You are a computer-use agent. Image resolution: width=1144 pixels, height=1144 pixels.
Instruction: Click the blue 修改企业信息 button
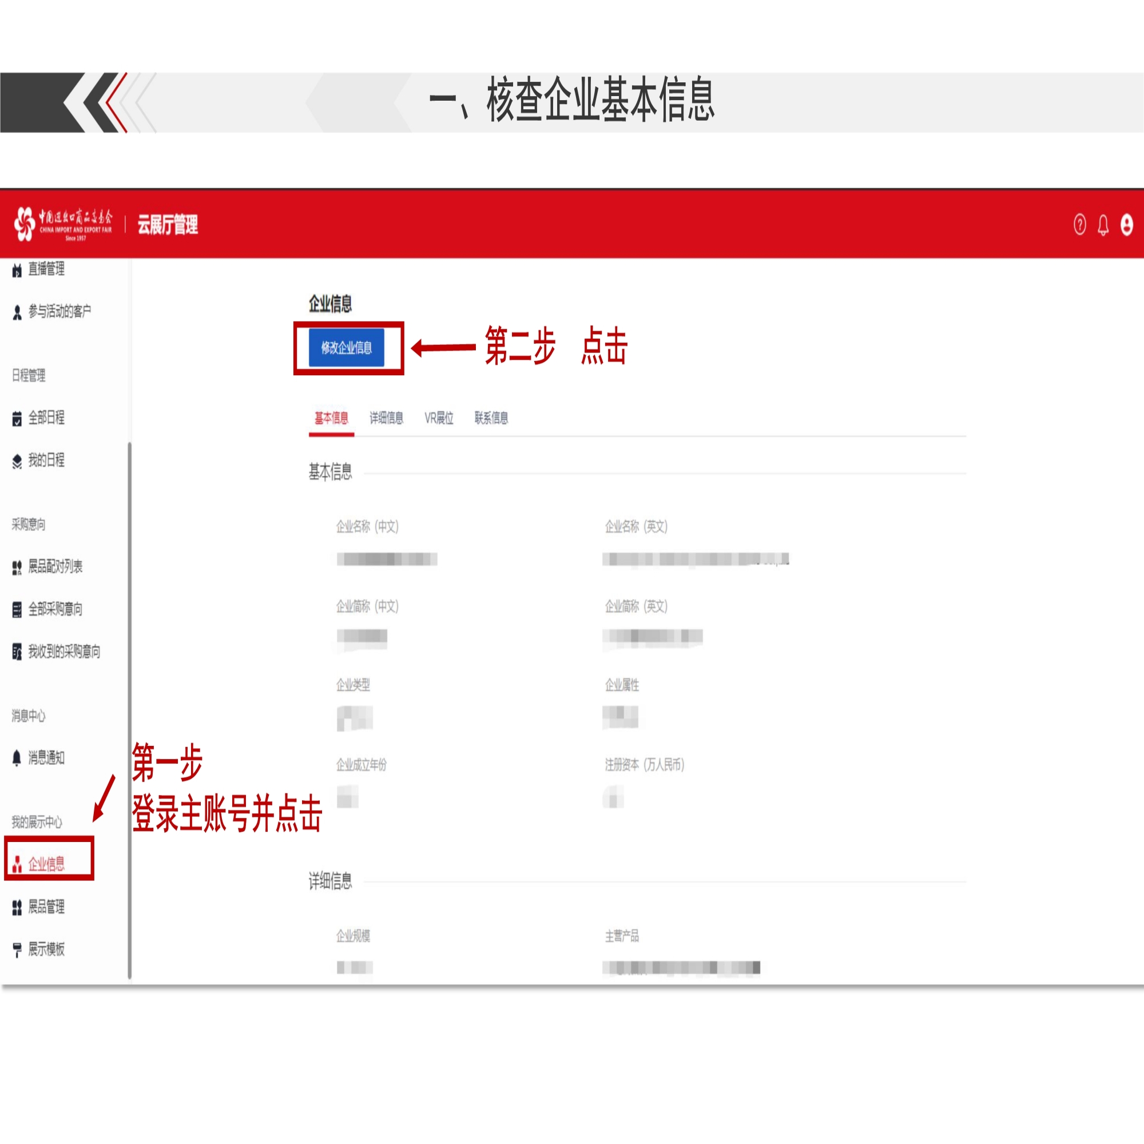[x=347, y=348]
